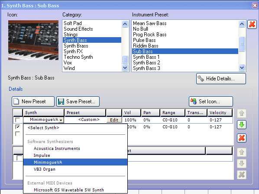
Task: Click <Custom> preset cell in first row
Action: click(89, 120)
